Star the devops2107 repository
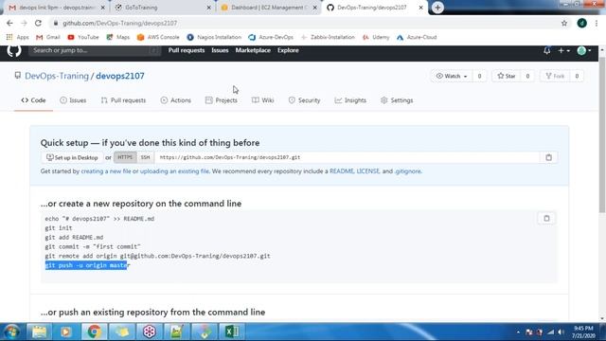This screenshot has width=606, height=341. tap(507, 76)
